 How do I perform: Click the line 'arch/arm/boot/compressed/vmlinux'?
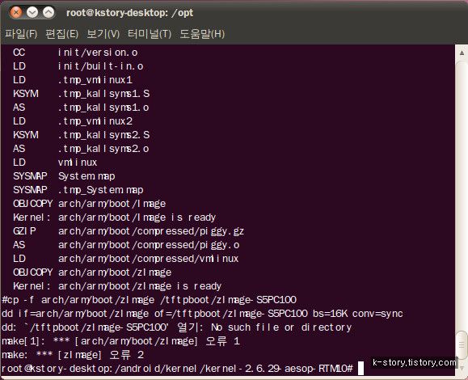pyautogui.click(x=148, y=259)
